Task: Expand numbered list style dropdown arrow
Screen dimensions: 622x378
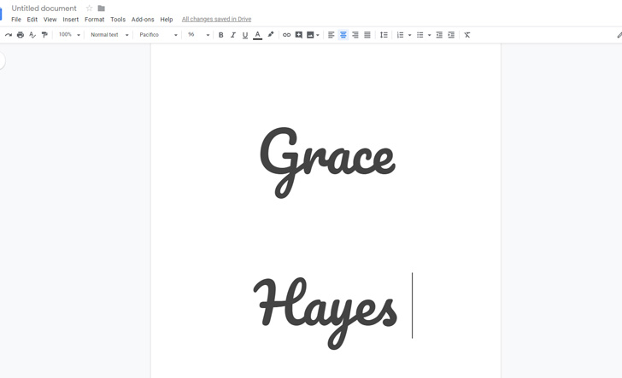Action: (410, 35)
